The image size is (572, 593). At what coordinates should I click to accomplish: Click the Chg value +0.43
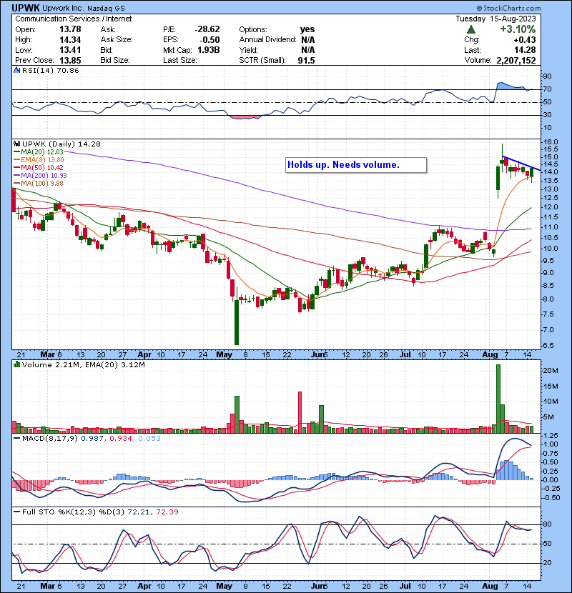[525, 39]
